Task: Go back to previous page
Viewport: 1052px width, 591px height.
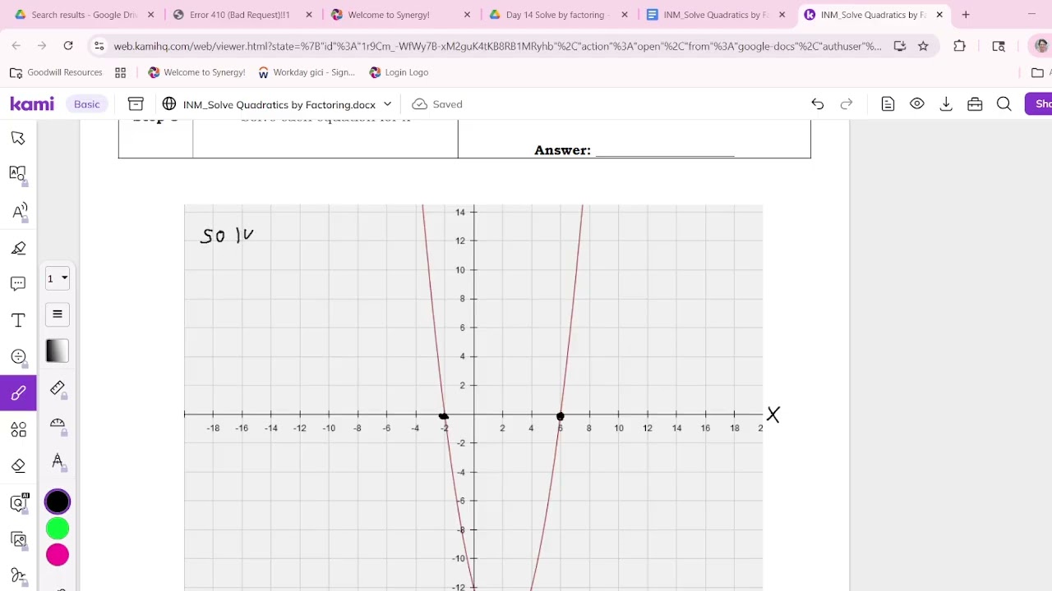Action: point(17,46)
